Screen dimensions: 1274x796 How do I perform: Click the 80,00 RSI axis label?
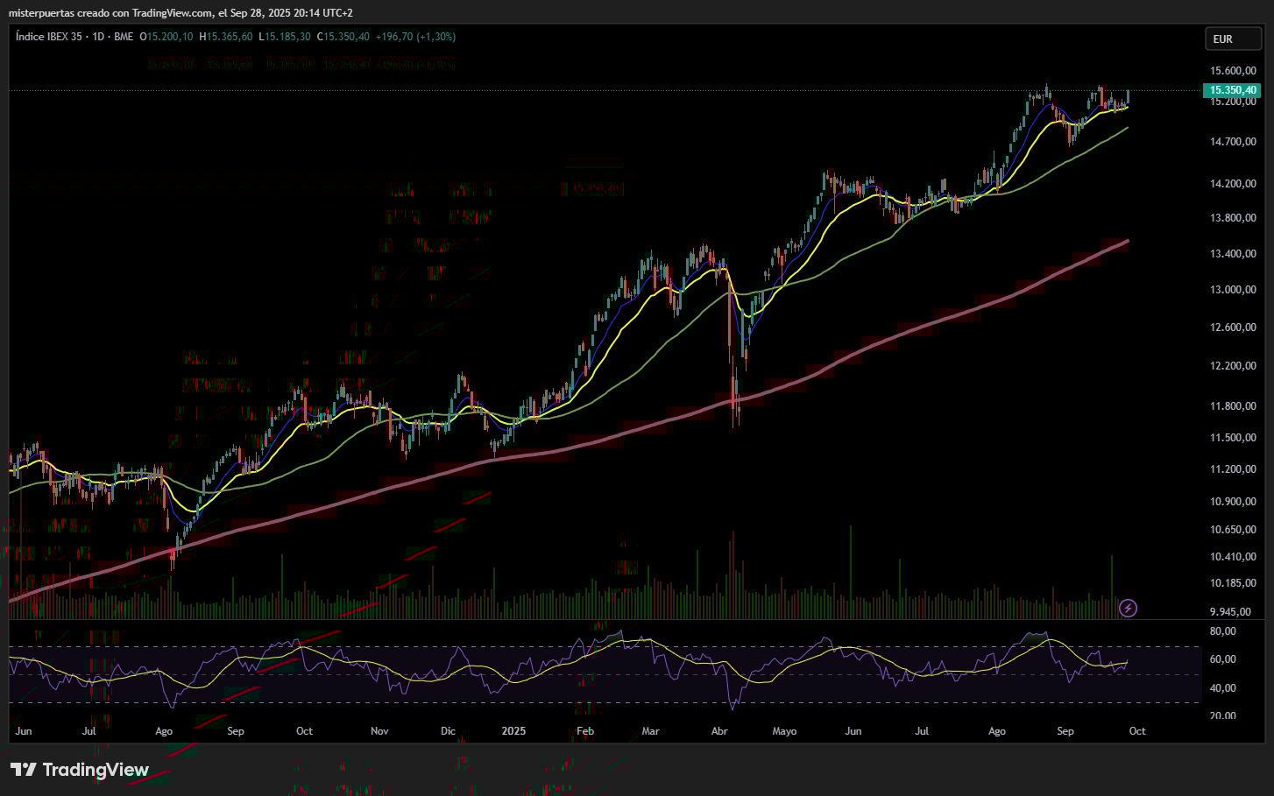click(1223, 631)
